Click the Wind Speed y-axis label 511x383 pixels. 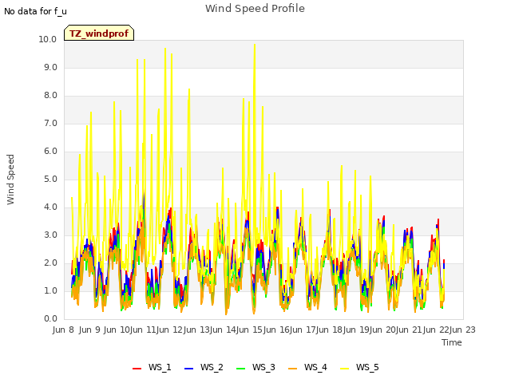coord(10,180)
